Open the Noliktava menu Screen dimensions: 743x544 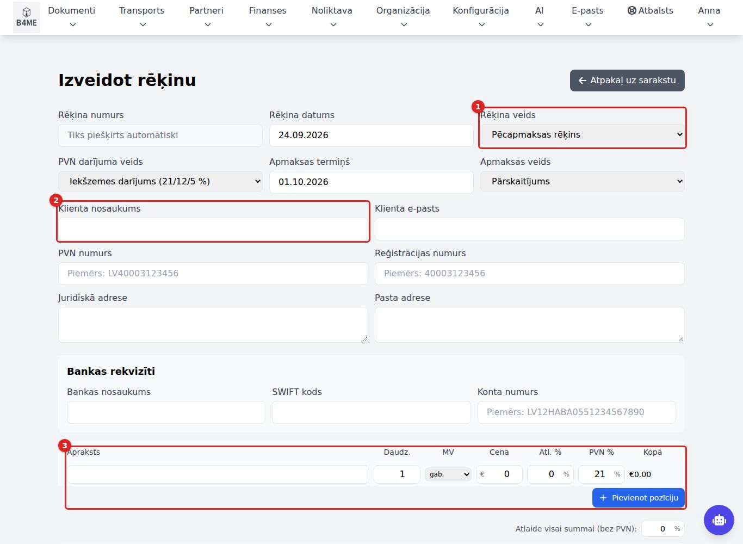pyautogui.click(x=332, y=17)
